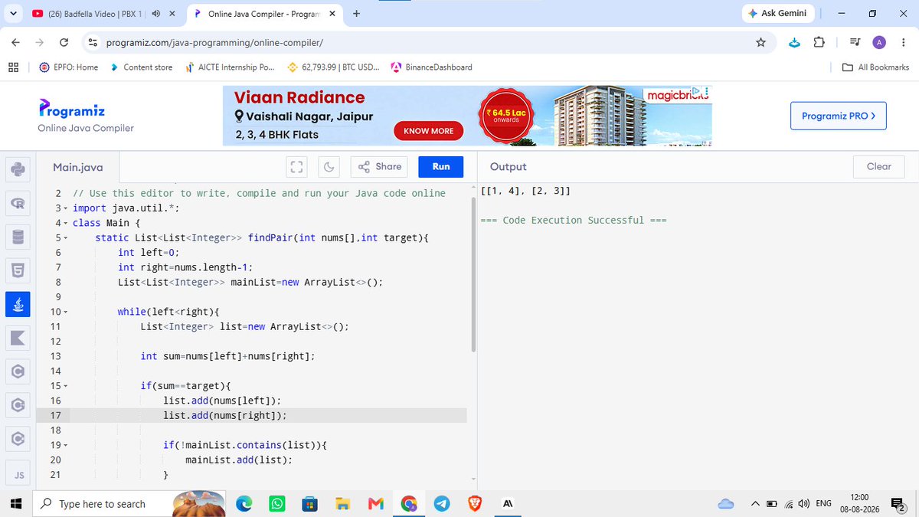This screenshot has width=919, height=517.
Task: Reload the Programiz page
Action: (64, 43)
